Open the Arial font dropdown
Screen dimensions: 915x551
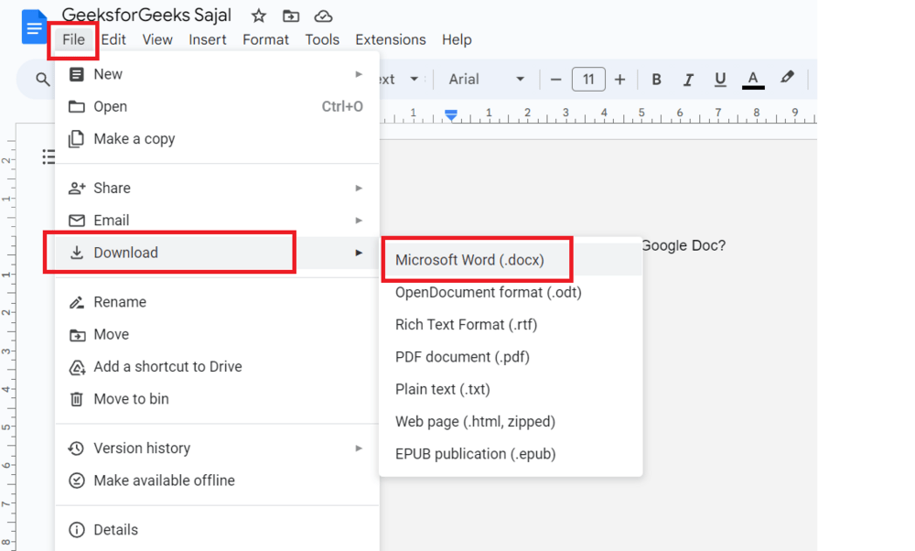pos(486,79)
